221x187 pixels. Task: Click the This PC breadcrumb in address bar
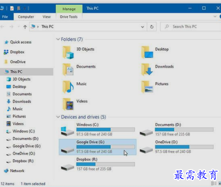[x=48, y=26]
